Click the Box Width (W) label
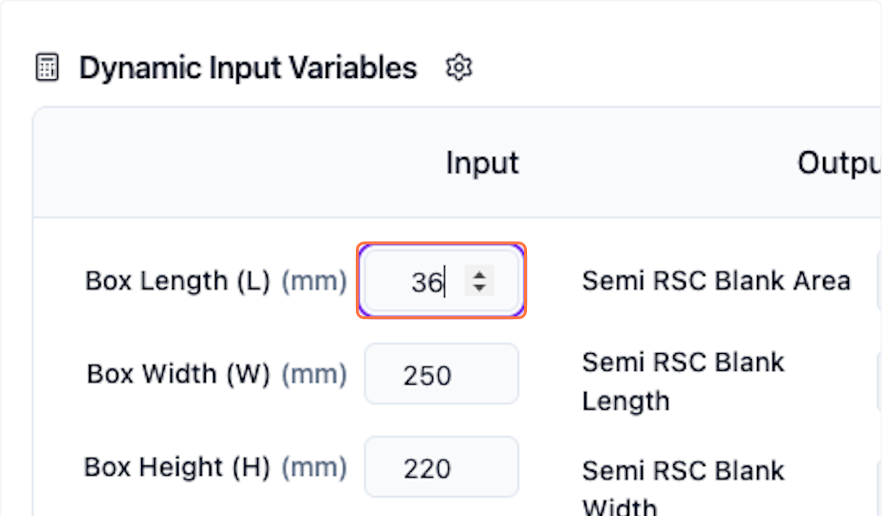This screenshot has height=516, width=882. click(179, 374)
